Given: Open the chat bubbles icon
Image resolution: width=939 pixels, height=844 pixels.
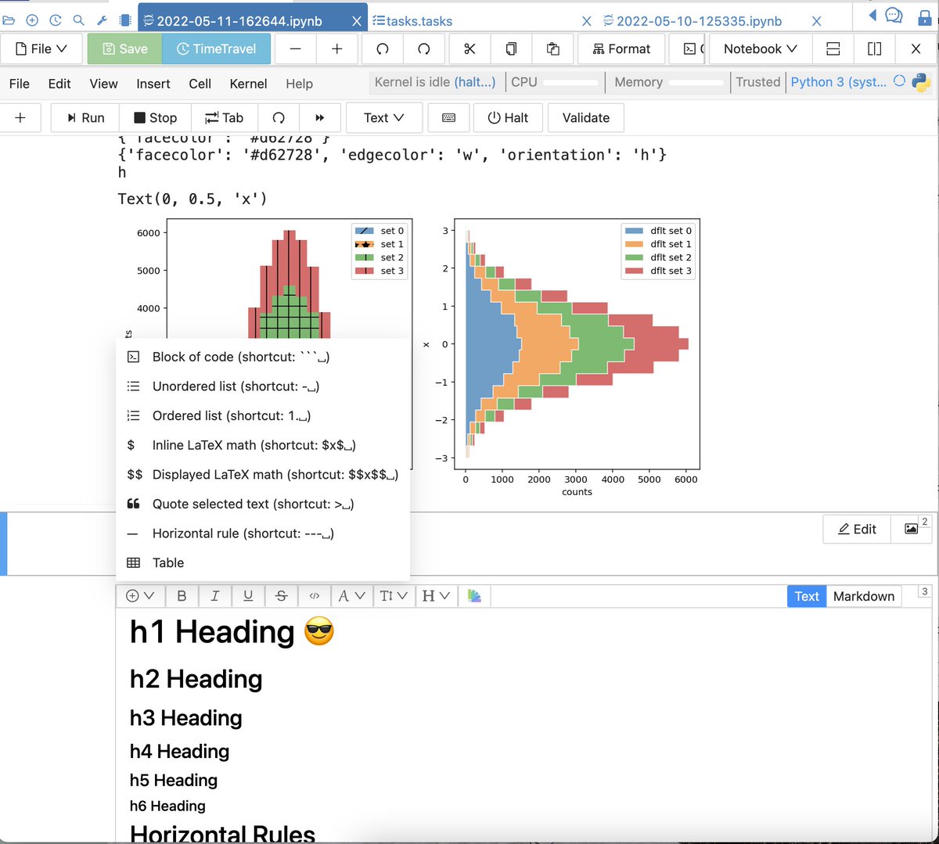Looking at the screenshot, I should (893, 16).
